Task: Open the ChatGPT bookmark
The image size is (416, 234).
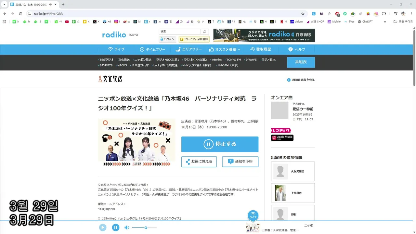Action: (365, 21)
